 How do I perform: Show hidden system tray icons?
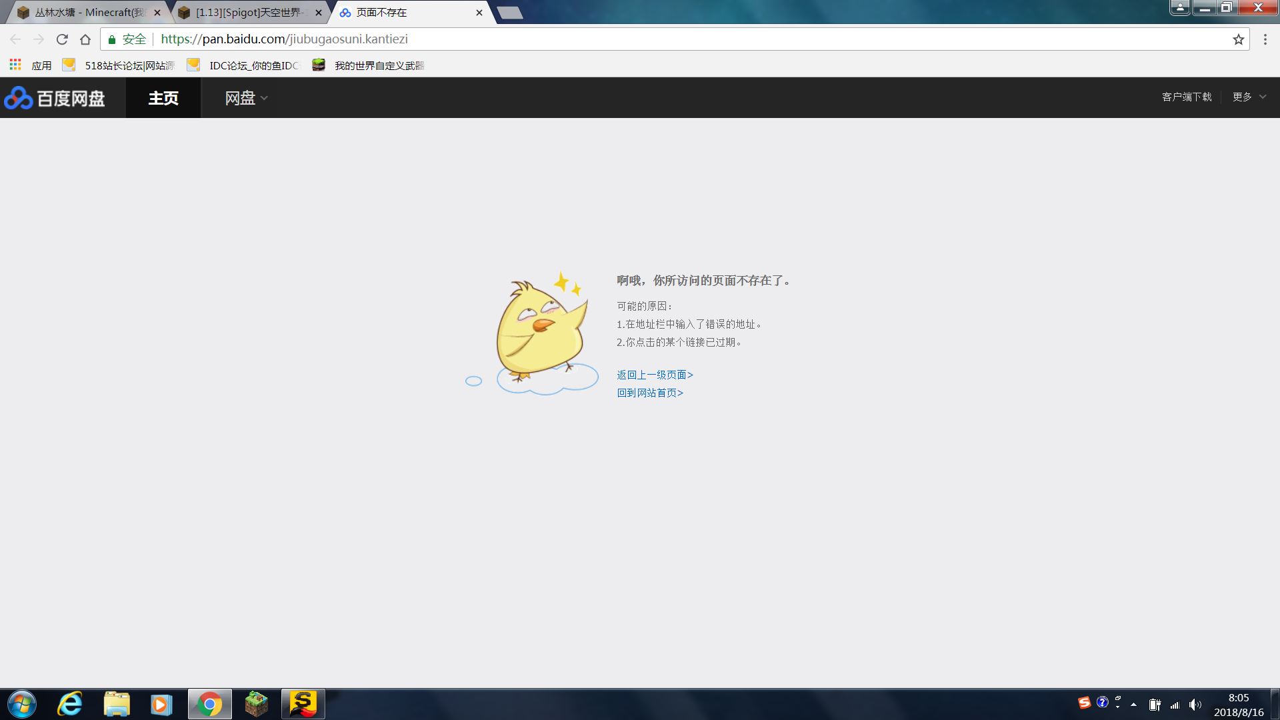click(x=1133, y=705)
